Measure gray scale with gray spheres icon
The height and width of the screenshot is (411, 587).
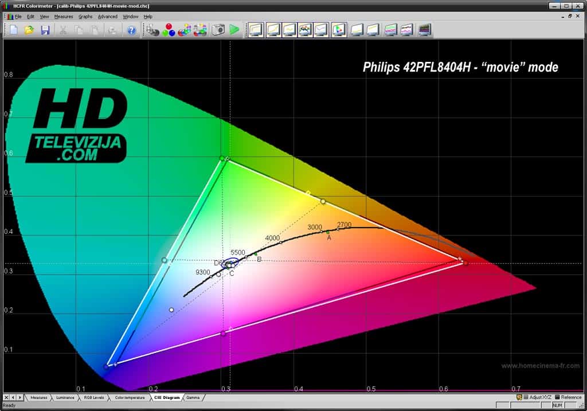tap(152, 30)
